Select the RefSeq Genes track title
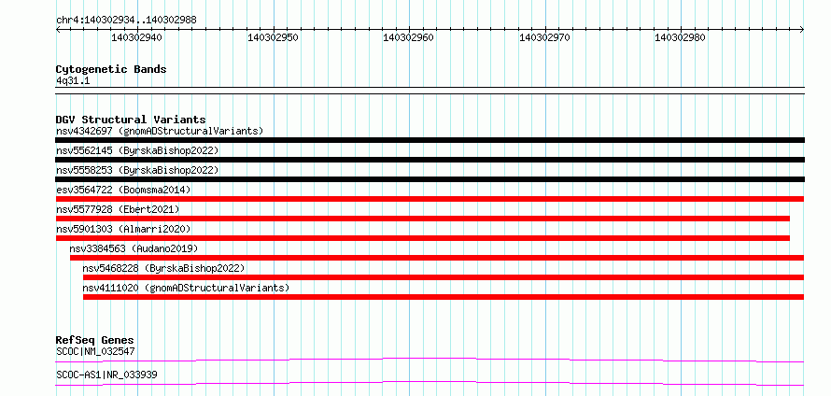Screen dimensions: 831x396 click(95, 340)
